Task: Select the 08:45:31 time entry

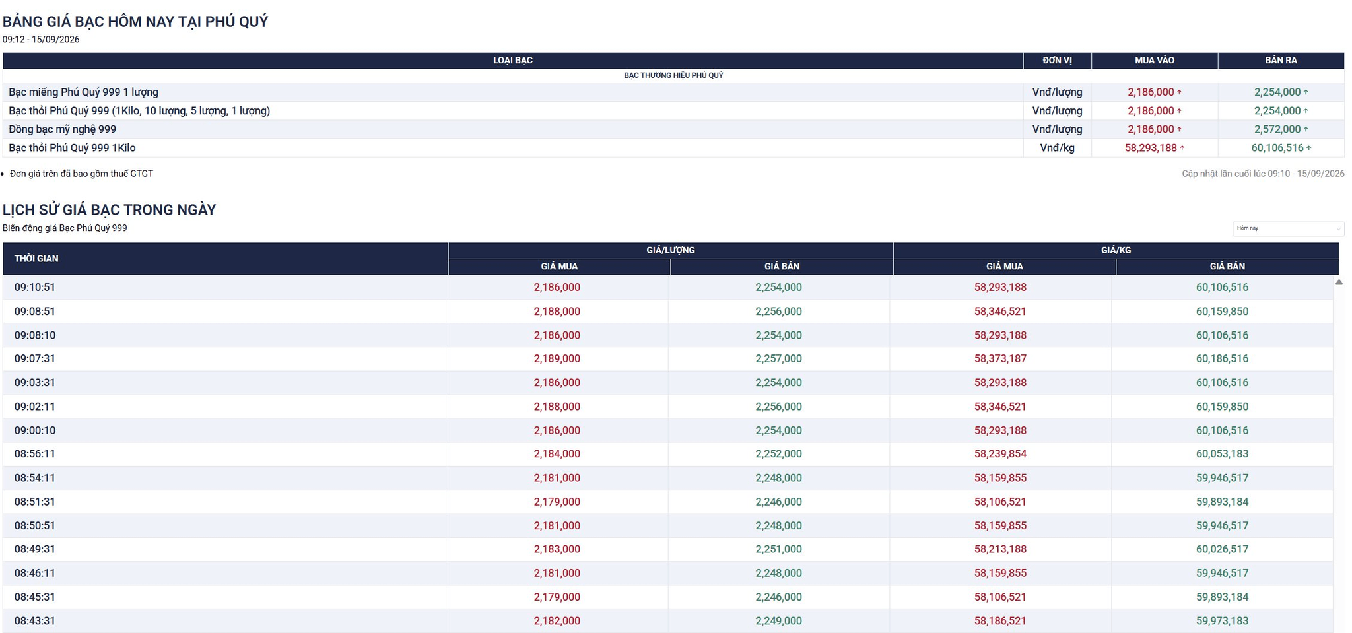Action: pos(35,597)
